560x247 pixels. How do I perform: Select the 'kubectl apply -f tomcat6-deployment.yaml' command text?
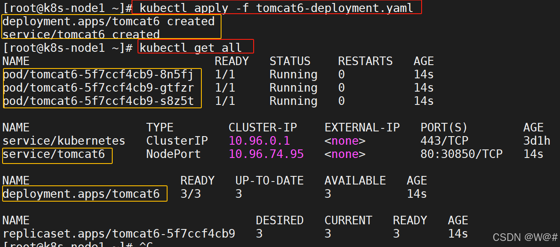276,8
